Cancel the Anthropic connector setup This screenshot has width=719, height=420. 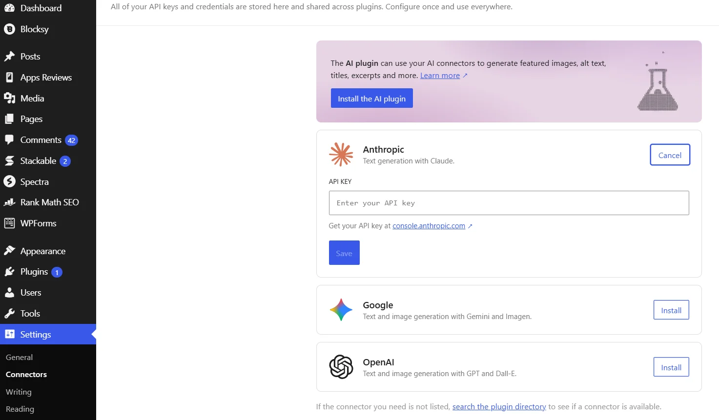pyautogui.click(x=670, y=155)
